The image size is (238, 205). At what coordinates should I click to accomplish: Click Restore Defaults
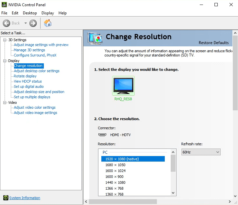(213, 43)
